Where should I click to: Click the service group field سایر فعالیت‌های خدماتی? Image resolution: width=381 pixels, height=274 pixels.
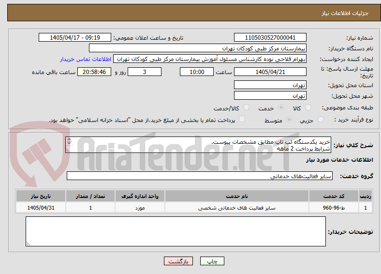(200, 176)
